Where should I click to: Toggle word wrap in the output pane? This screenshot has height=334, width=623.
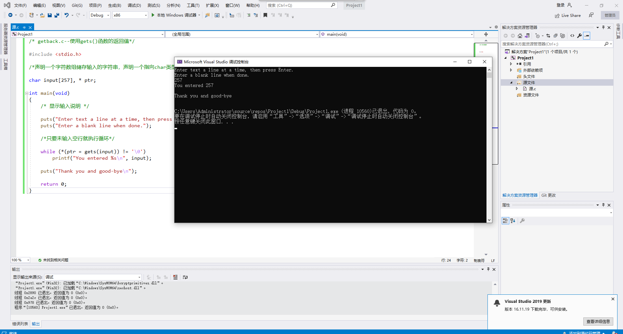[185, 277]
